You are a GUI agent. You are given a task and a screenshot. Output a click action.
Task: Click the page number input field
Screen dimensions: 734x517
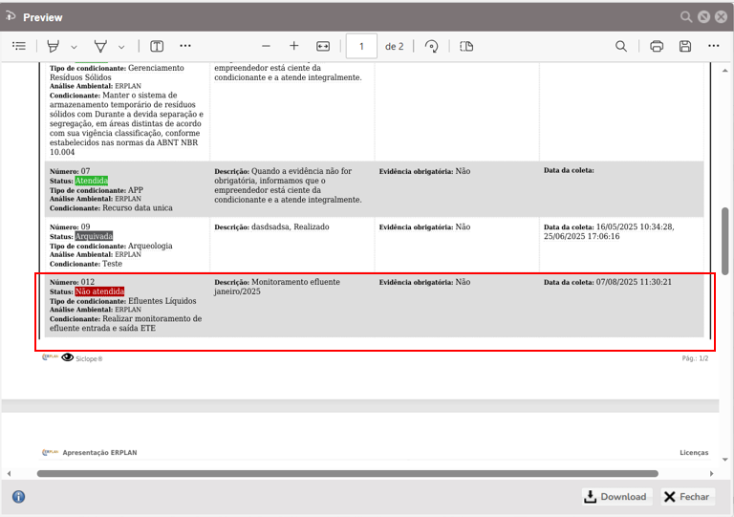tap(361, 46)
